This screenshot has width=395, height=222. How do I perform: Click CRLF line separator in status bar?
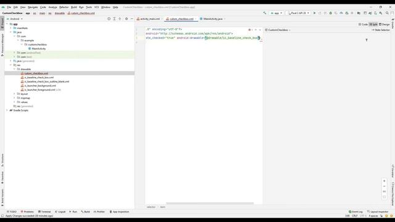coord(355,216)
